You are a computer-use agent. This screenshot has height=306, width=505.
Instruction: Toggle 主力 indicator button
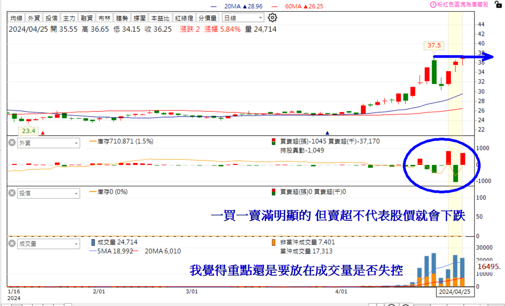(69, 18)
